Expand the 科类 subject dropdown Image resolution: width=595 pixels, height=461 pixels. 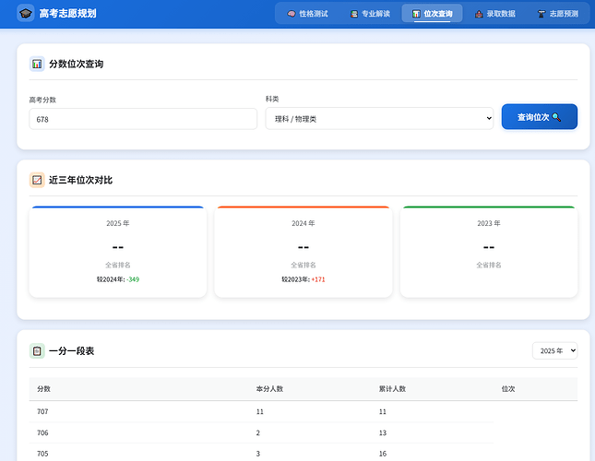[x=379, y=119]
